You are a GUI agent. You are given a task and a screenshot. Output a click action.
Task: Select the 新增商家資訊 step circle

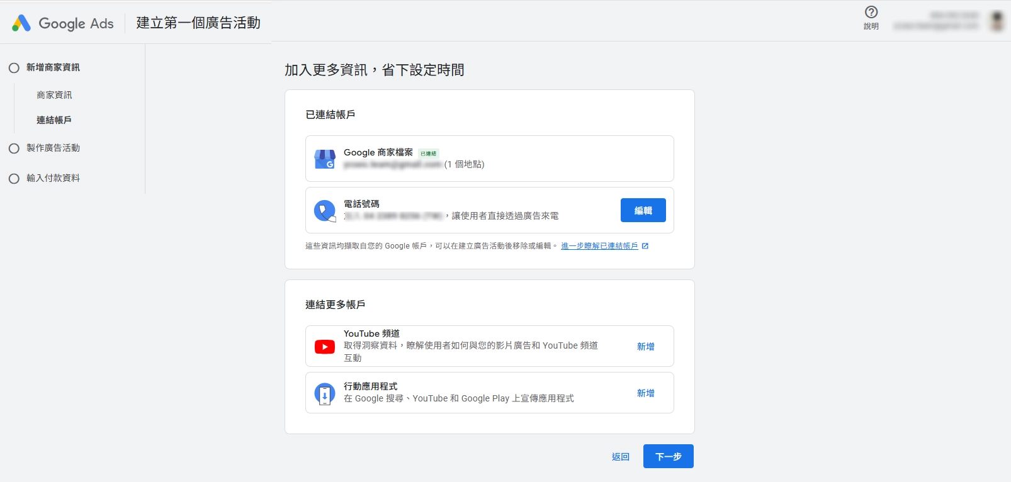14,68
